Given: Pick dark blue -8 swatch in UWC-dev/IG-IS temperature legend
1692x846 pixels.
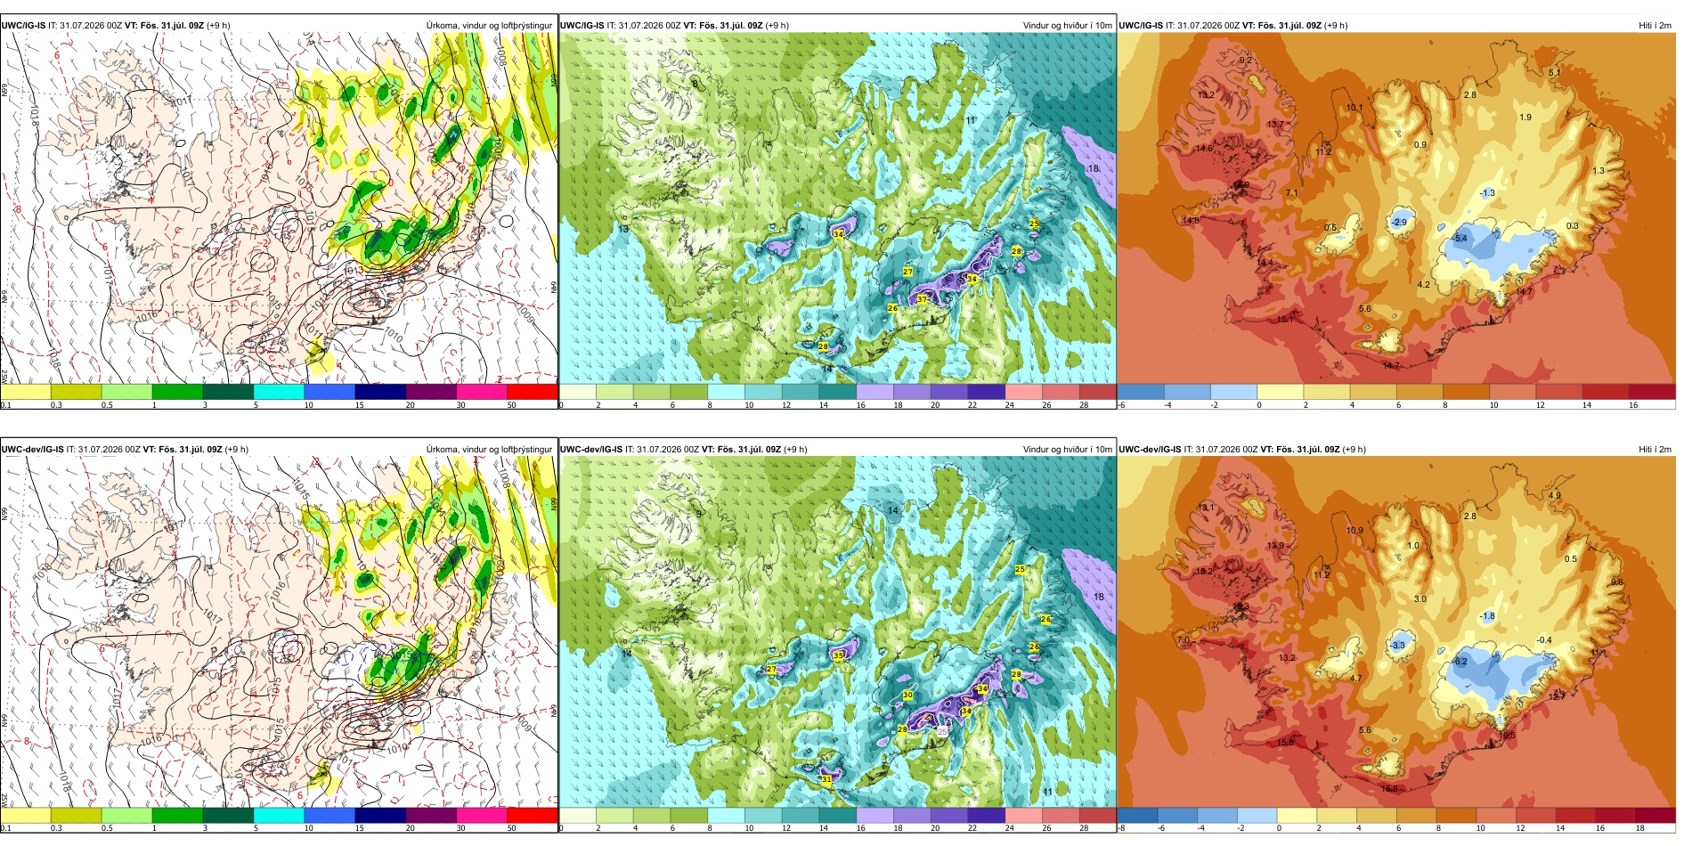Looking at the screenshot, I should pyautogui.click(x=1136, y=815).
